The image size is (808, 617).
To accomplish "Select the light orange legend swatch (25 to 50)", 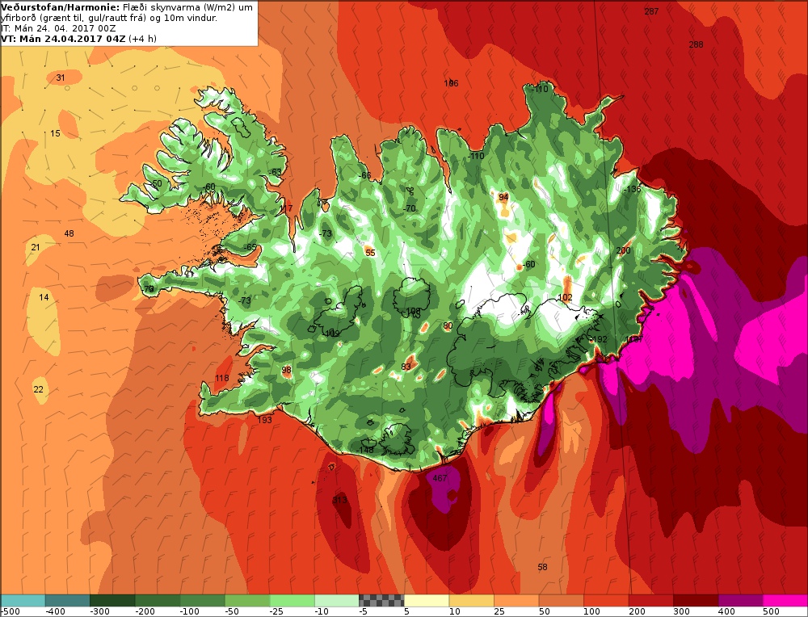I will coord(516,601).
